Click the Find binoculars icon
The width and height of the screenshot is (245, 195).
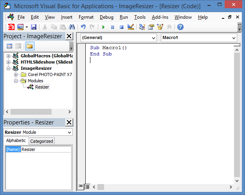coord(72,27)
